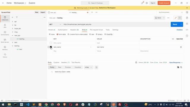Select the GraphQL body type radio

click(x=105, y=34)
